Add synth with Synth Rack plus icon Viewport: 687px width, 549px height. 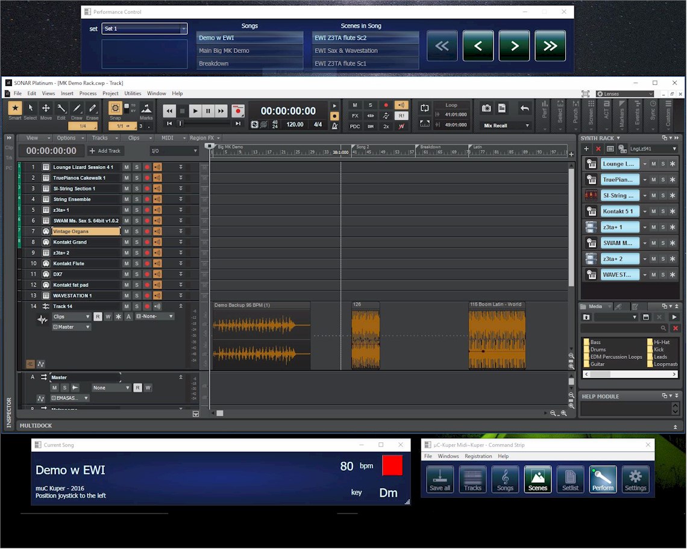click(586, 149)
